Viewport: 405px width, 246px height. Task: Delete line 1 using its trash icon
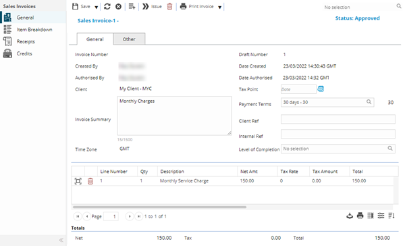90,181
